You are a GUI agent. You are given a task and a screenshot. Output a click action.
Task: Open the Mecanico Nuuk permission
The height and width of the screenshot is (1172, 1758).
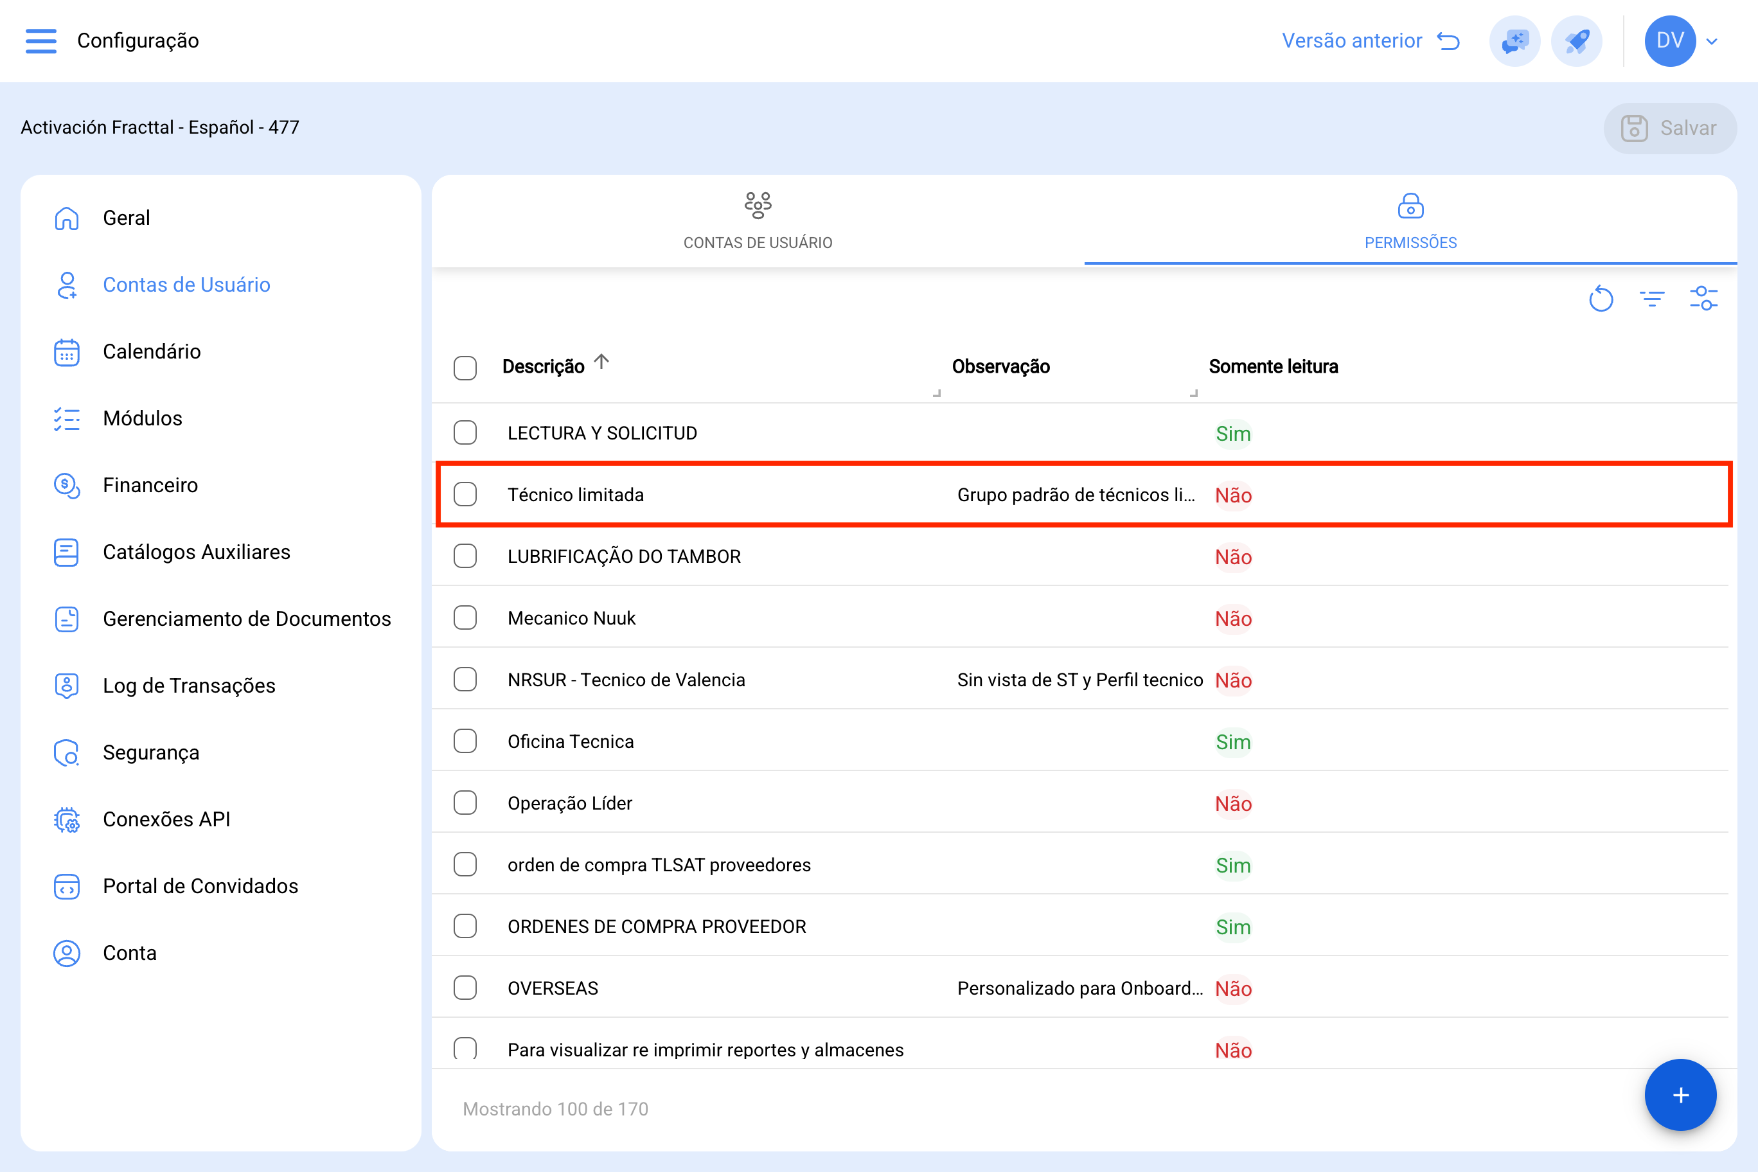point(571,618)
